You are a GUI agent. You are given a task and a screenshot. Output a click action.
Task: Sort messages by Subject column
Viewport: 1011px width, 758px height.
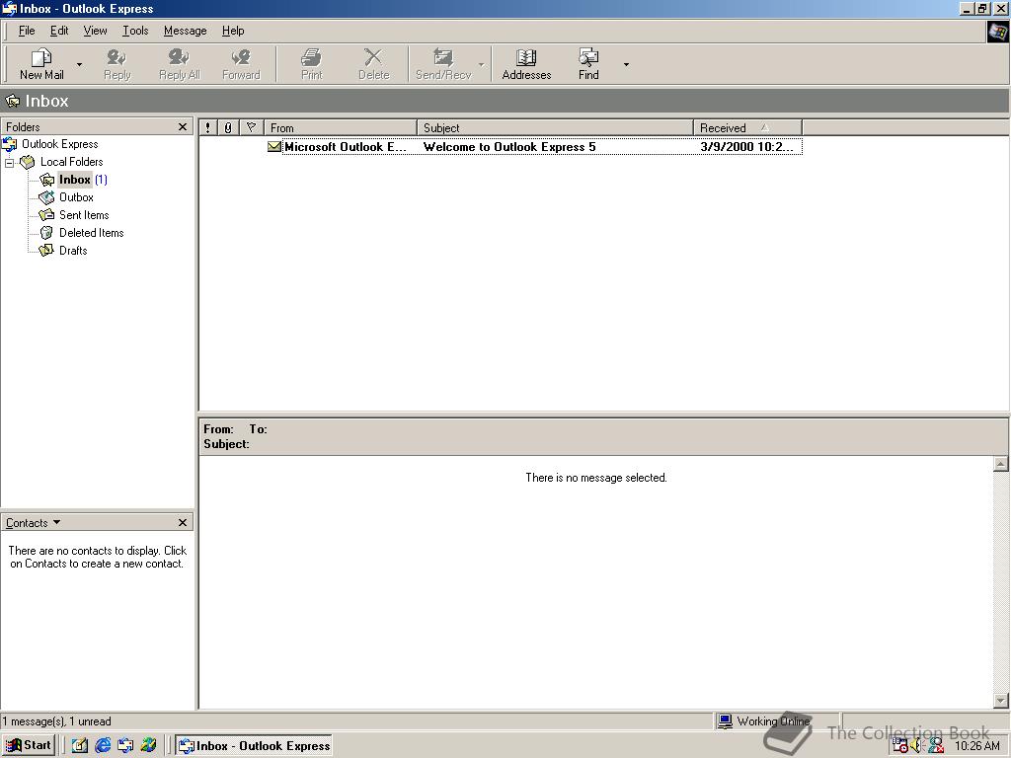click(x=555, y=127)
